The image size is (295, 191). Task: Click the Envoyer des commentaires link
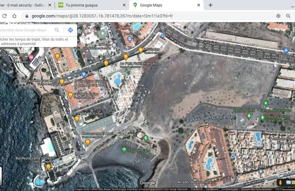pyautogui.click(x=256, y=189)
